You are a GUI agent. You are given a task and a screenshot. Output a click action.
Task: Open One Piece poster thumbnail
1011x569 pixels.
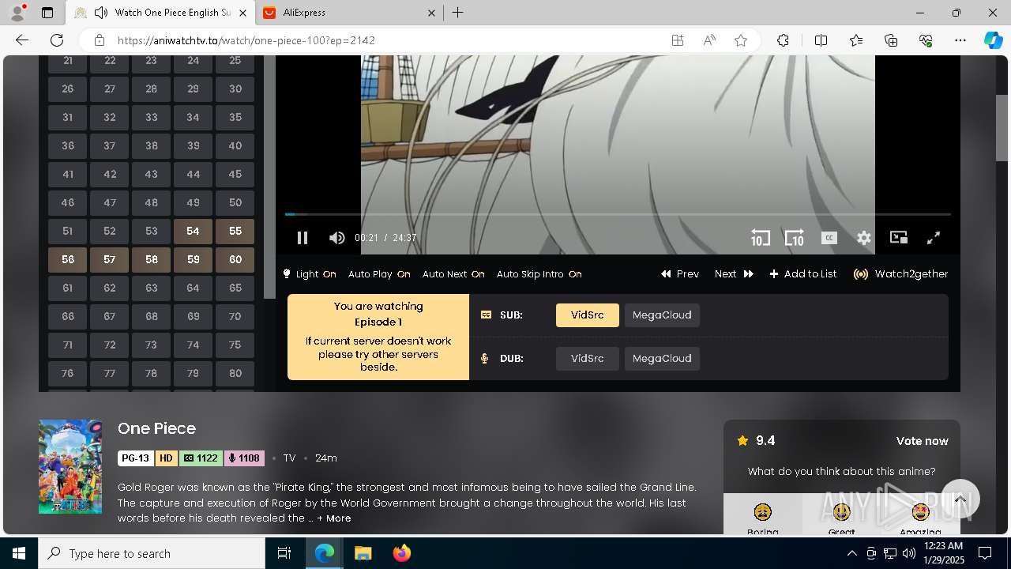70,467
